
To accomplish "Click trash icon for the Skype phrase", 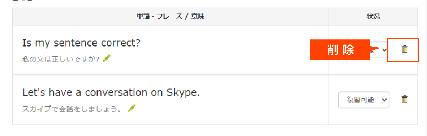I will pos(405,99).
